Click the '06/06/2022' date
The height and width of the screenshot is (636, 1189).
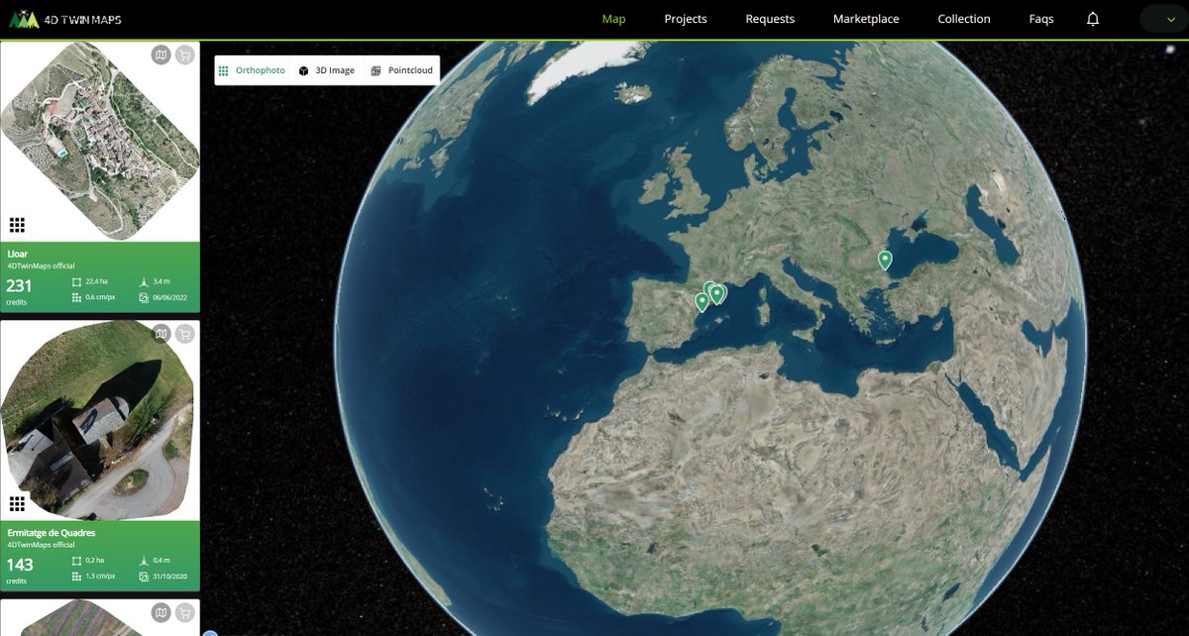[169, 297]
